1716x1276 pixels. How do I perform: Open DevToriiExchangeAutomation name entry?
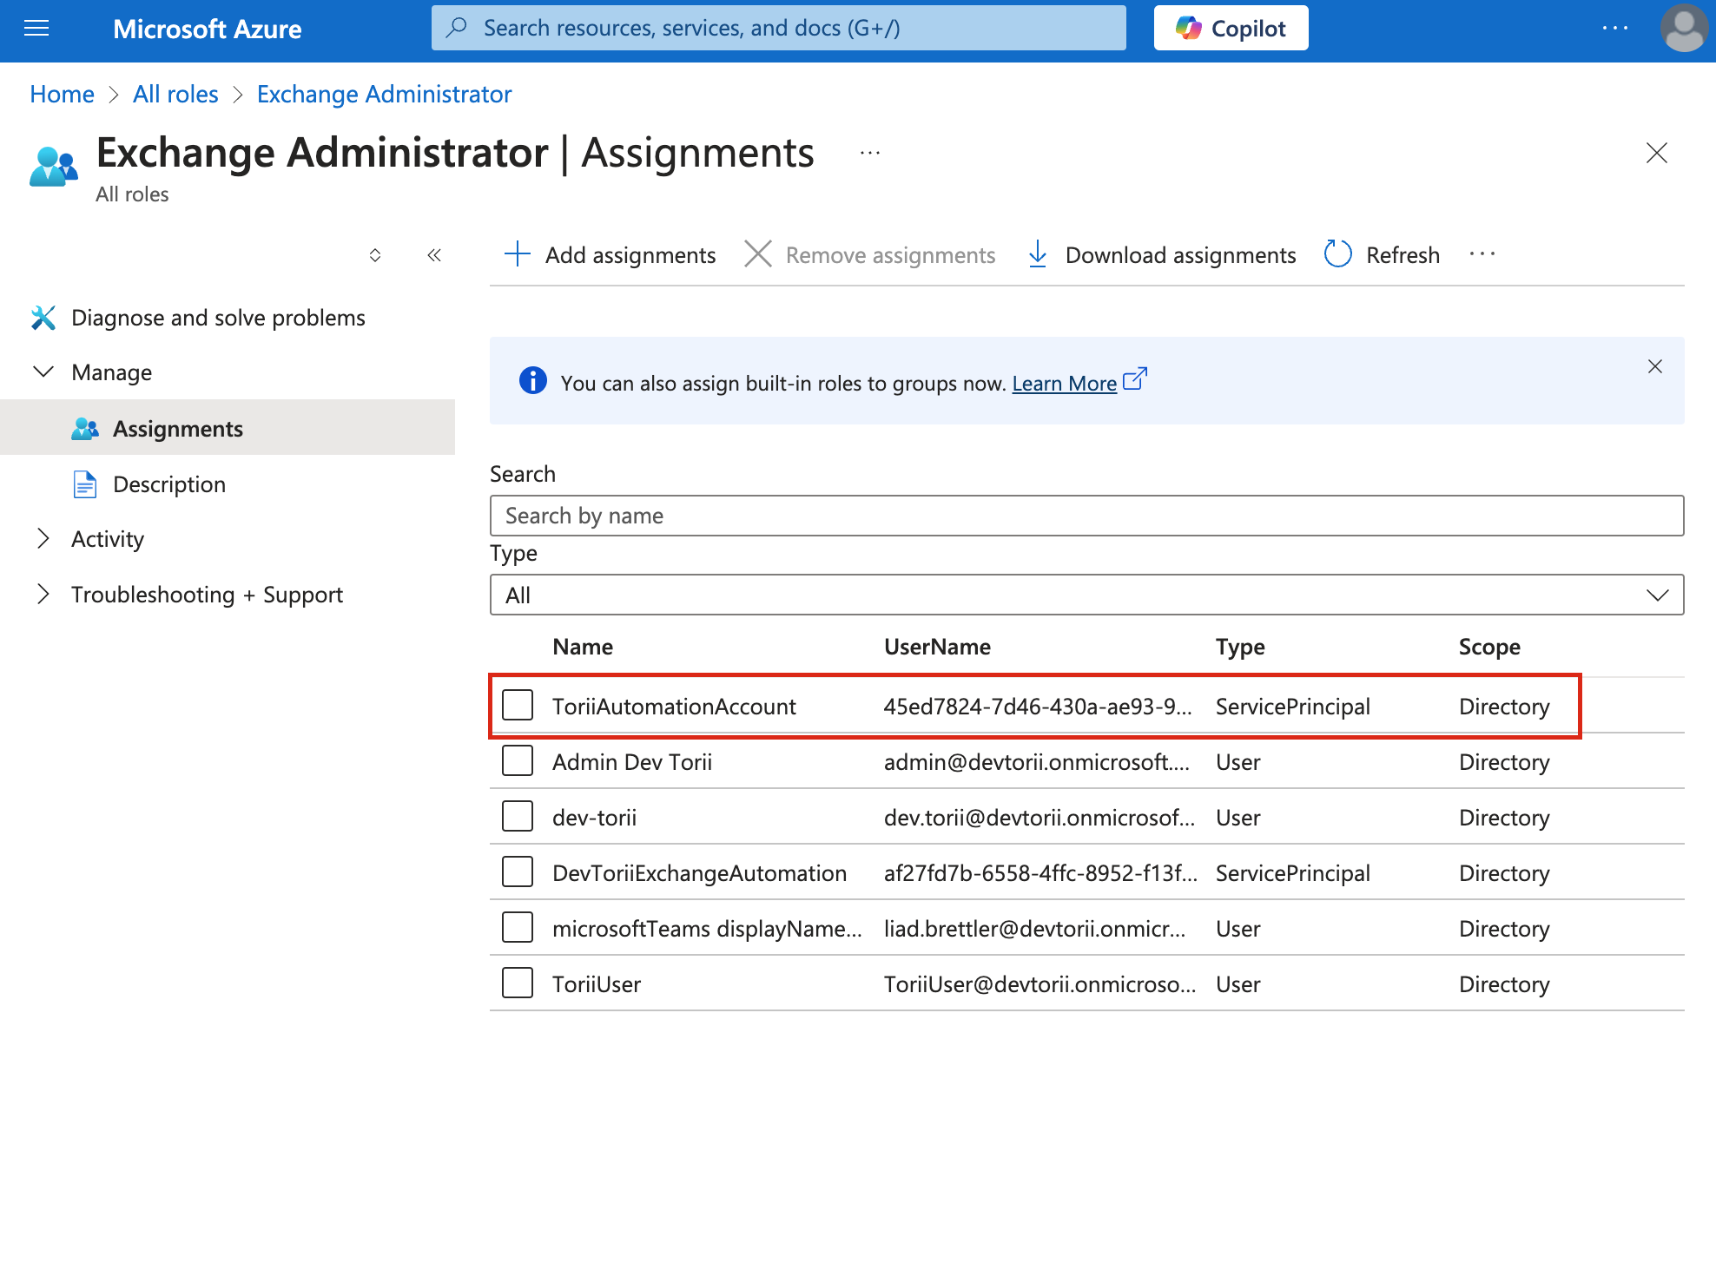(699, 873)
